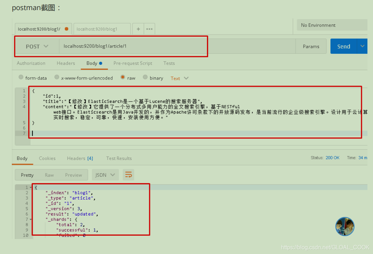The image size is (373, 254).
Task: Switch to the Authorization tab
Action: point(31,63)
